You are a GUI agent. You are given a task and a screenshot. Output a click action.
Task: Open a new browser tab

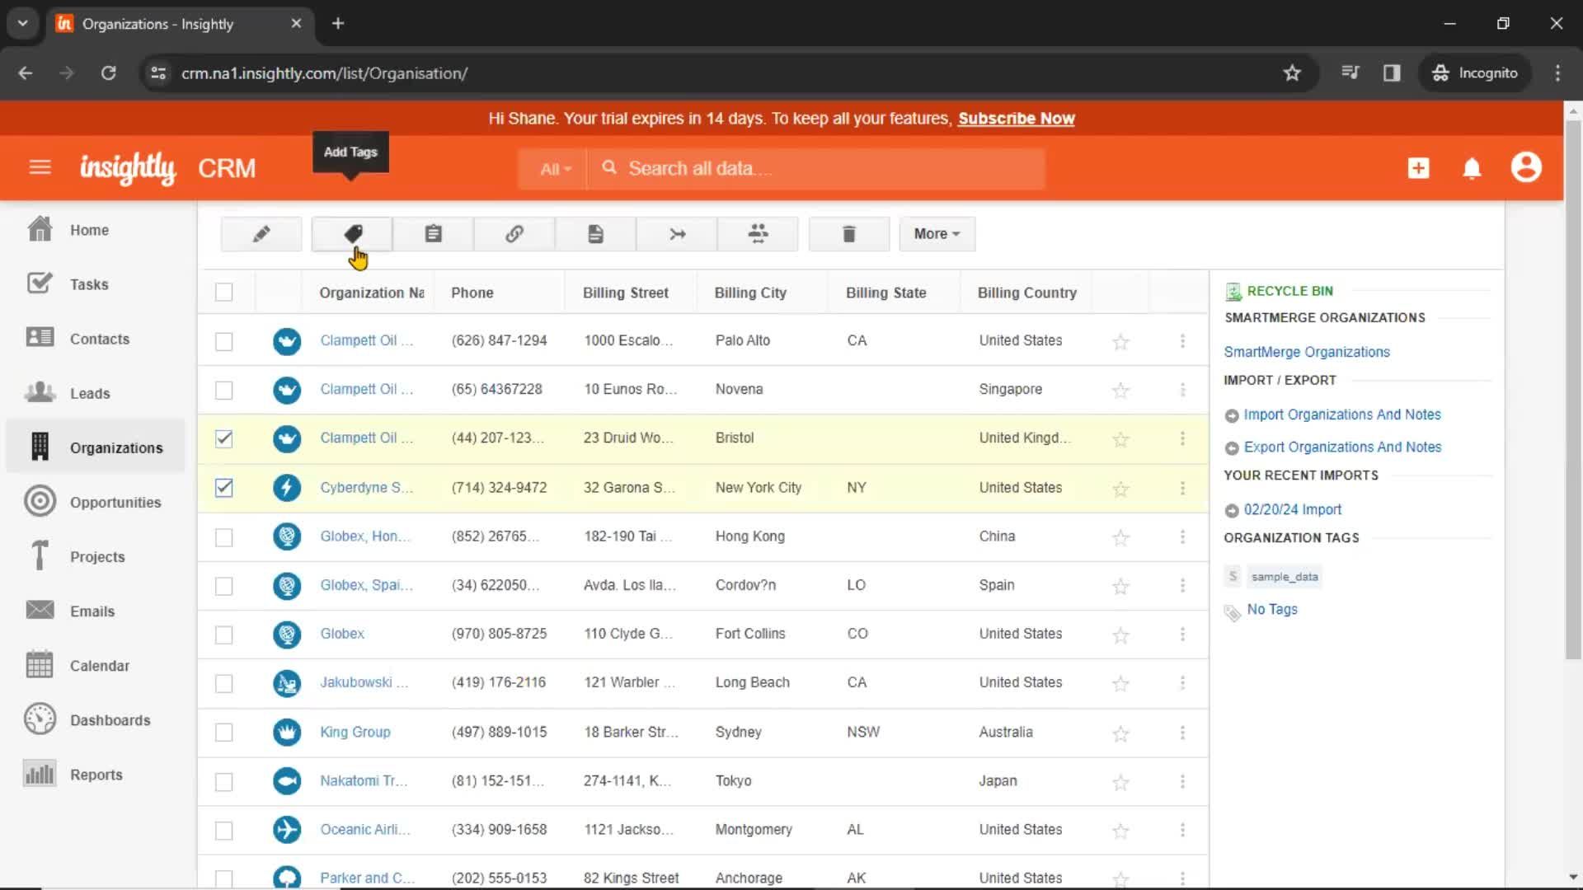(338, 23)
